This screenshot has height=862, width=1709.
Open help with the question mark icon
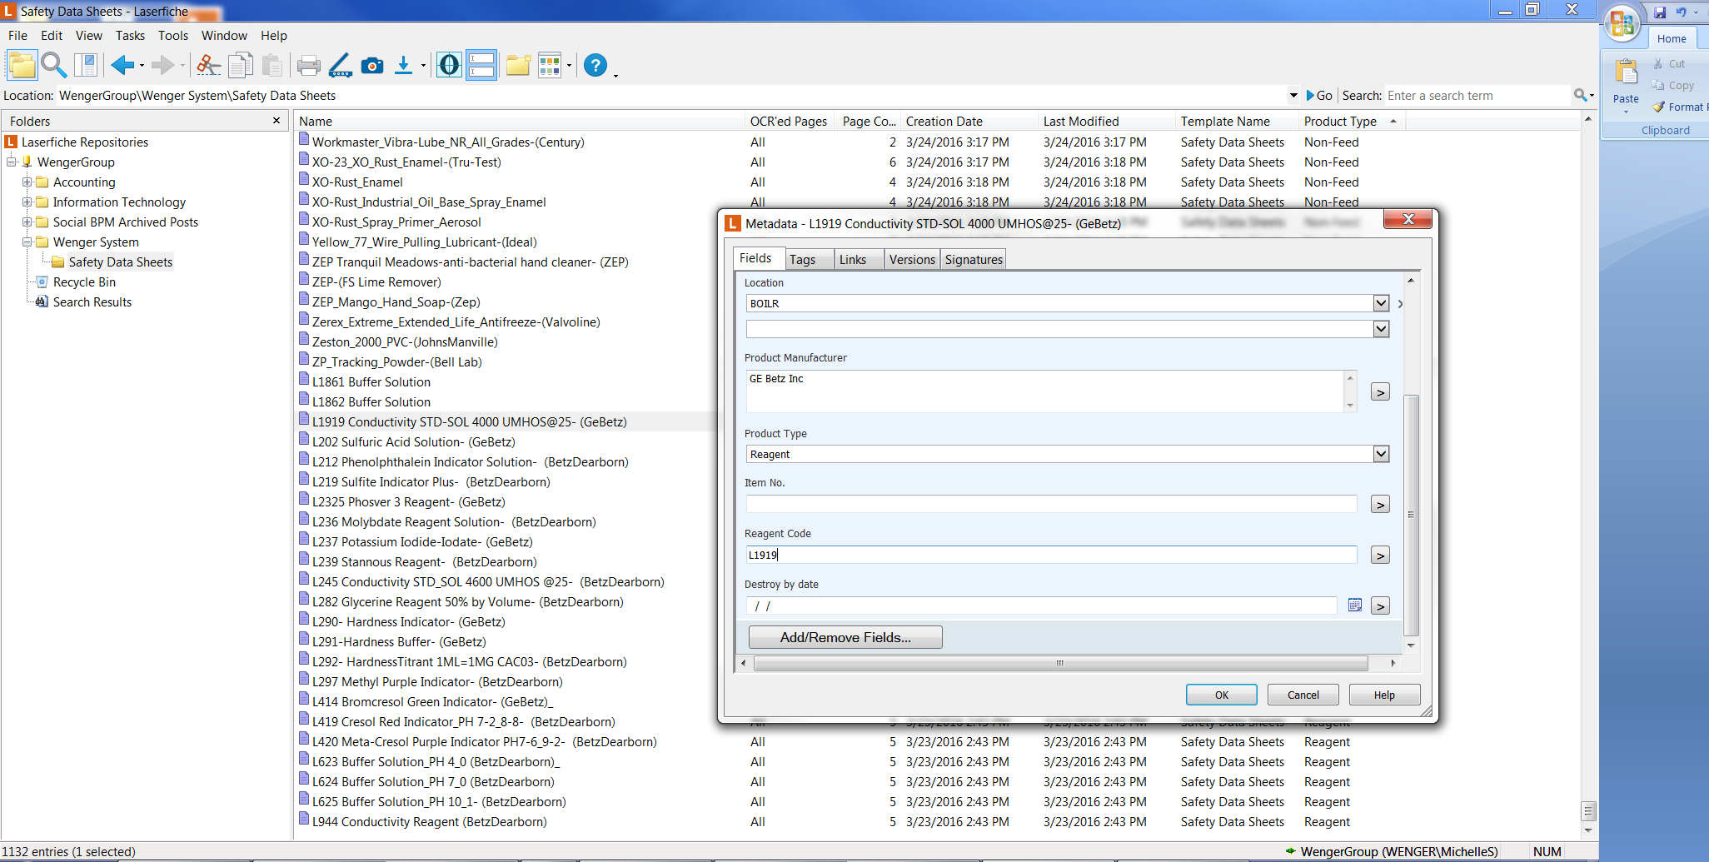(x=595, y=65)
